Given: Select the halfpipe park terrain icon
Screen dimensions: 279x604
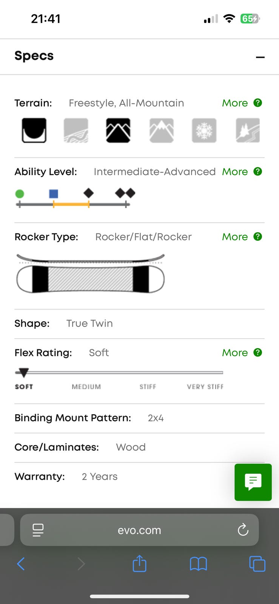Looking at the screenshot, I should click(34, 130).
